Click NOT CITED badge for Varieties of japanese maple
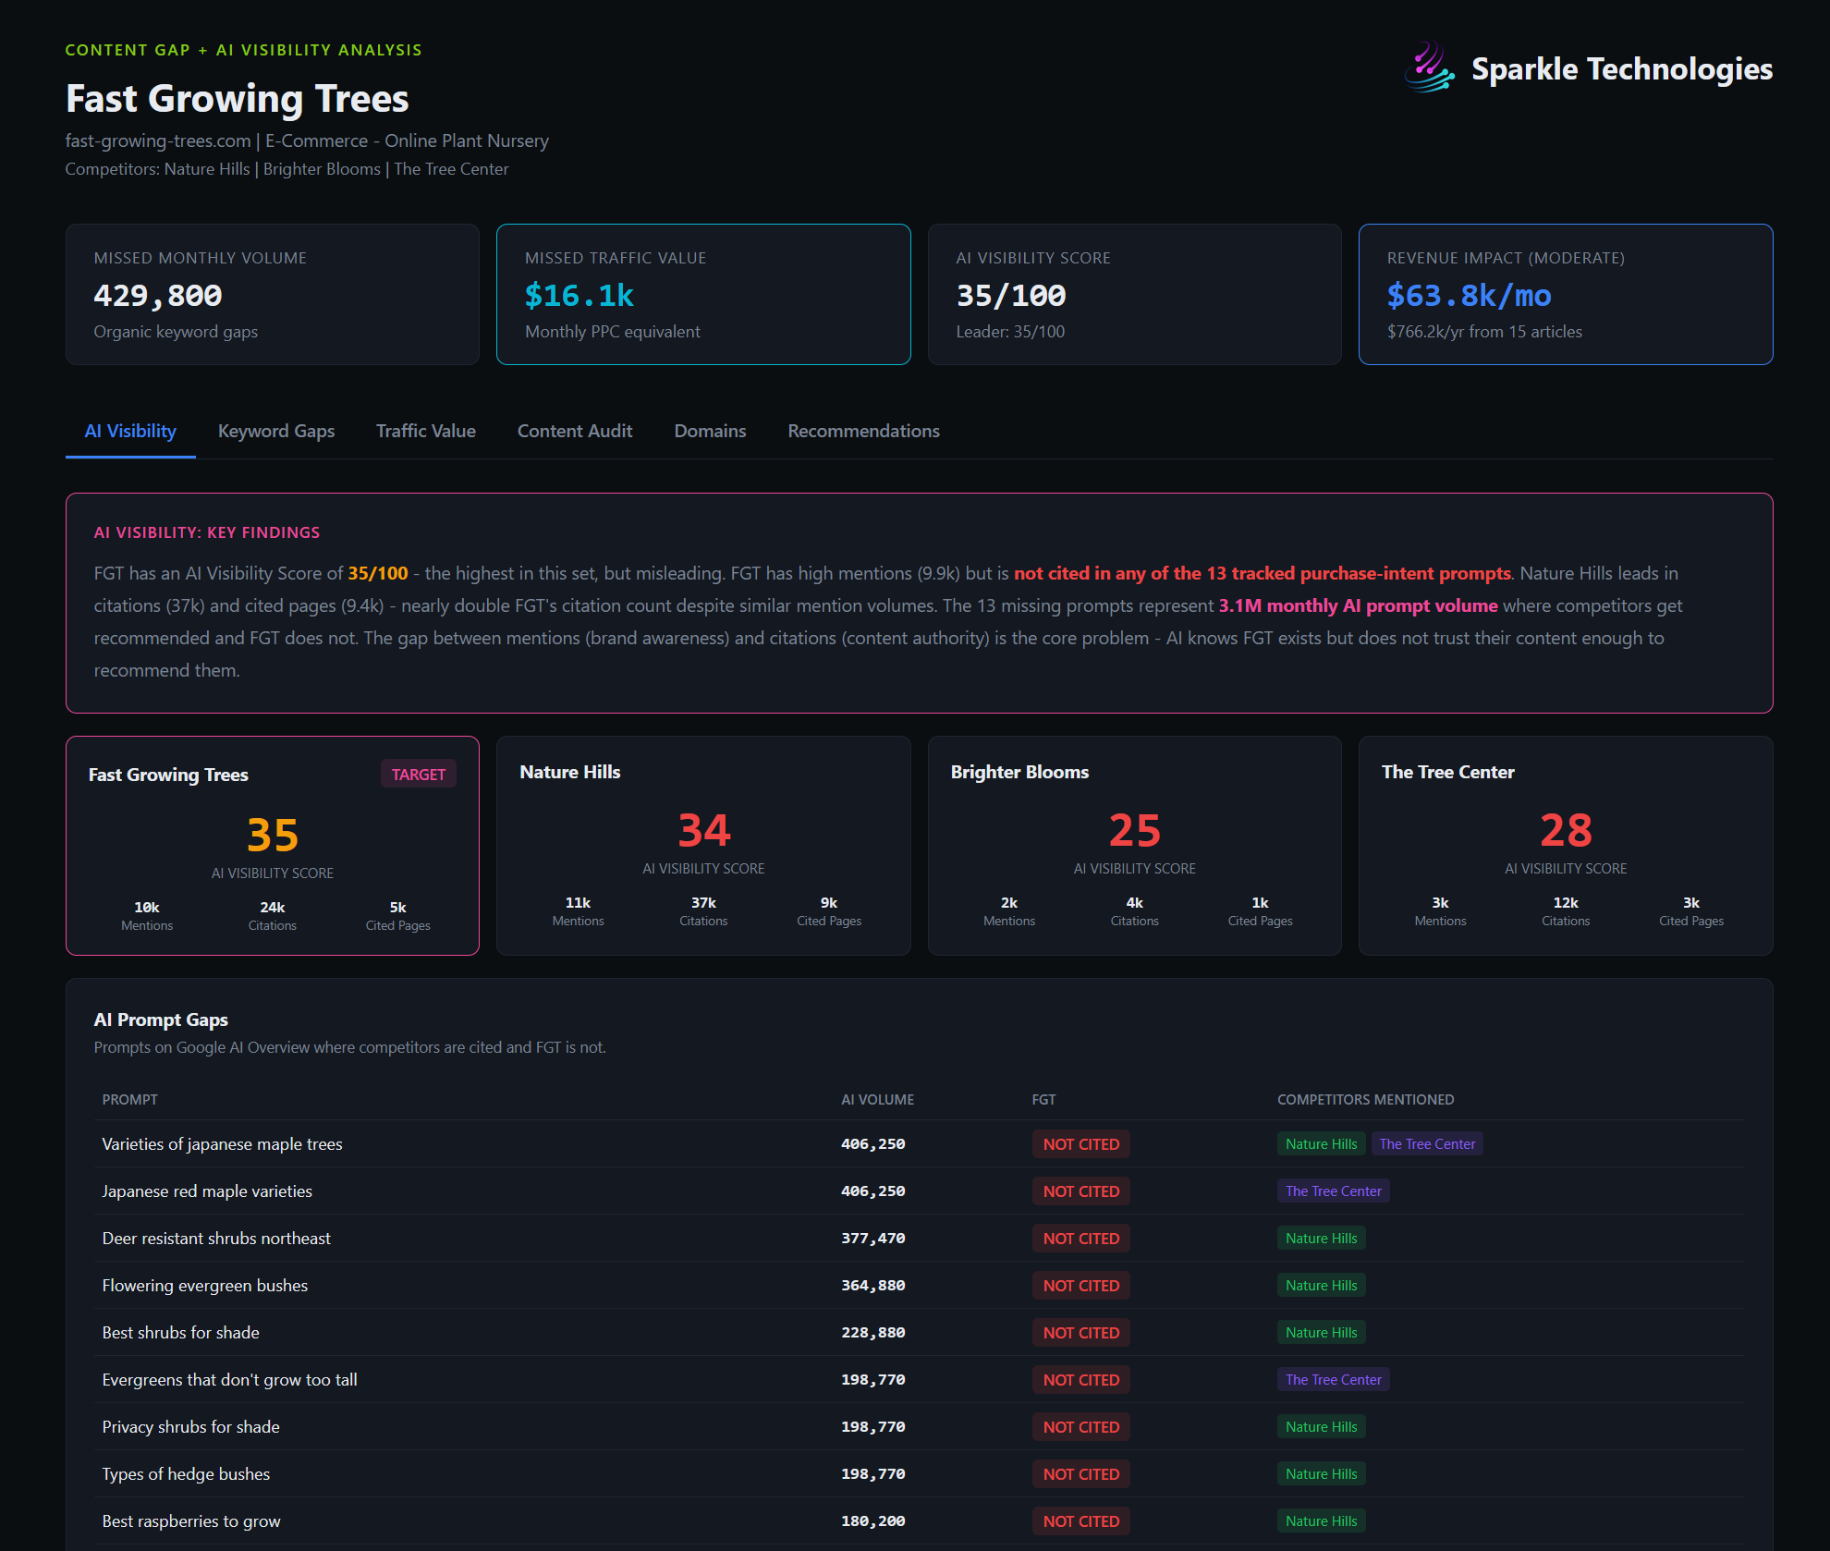1830x1551 pixels. point(1080,1144)
